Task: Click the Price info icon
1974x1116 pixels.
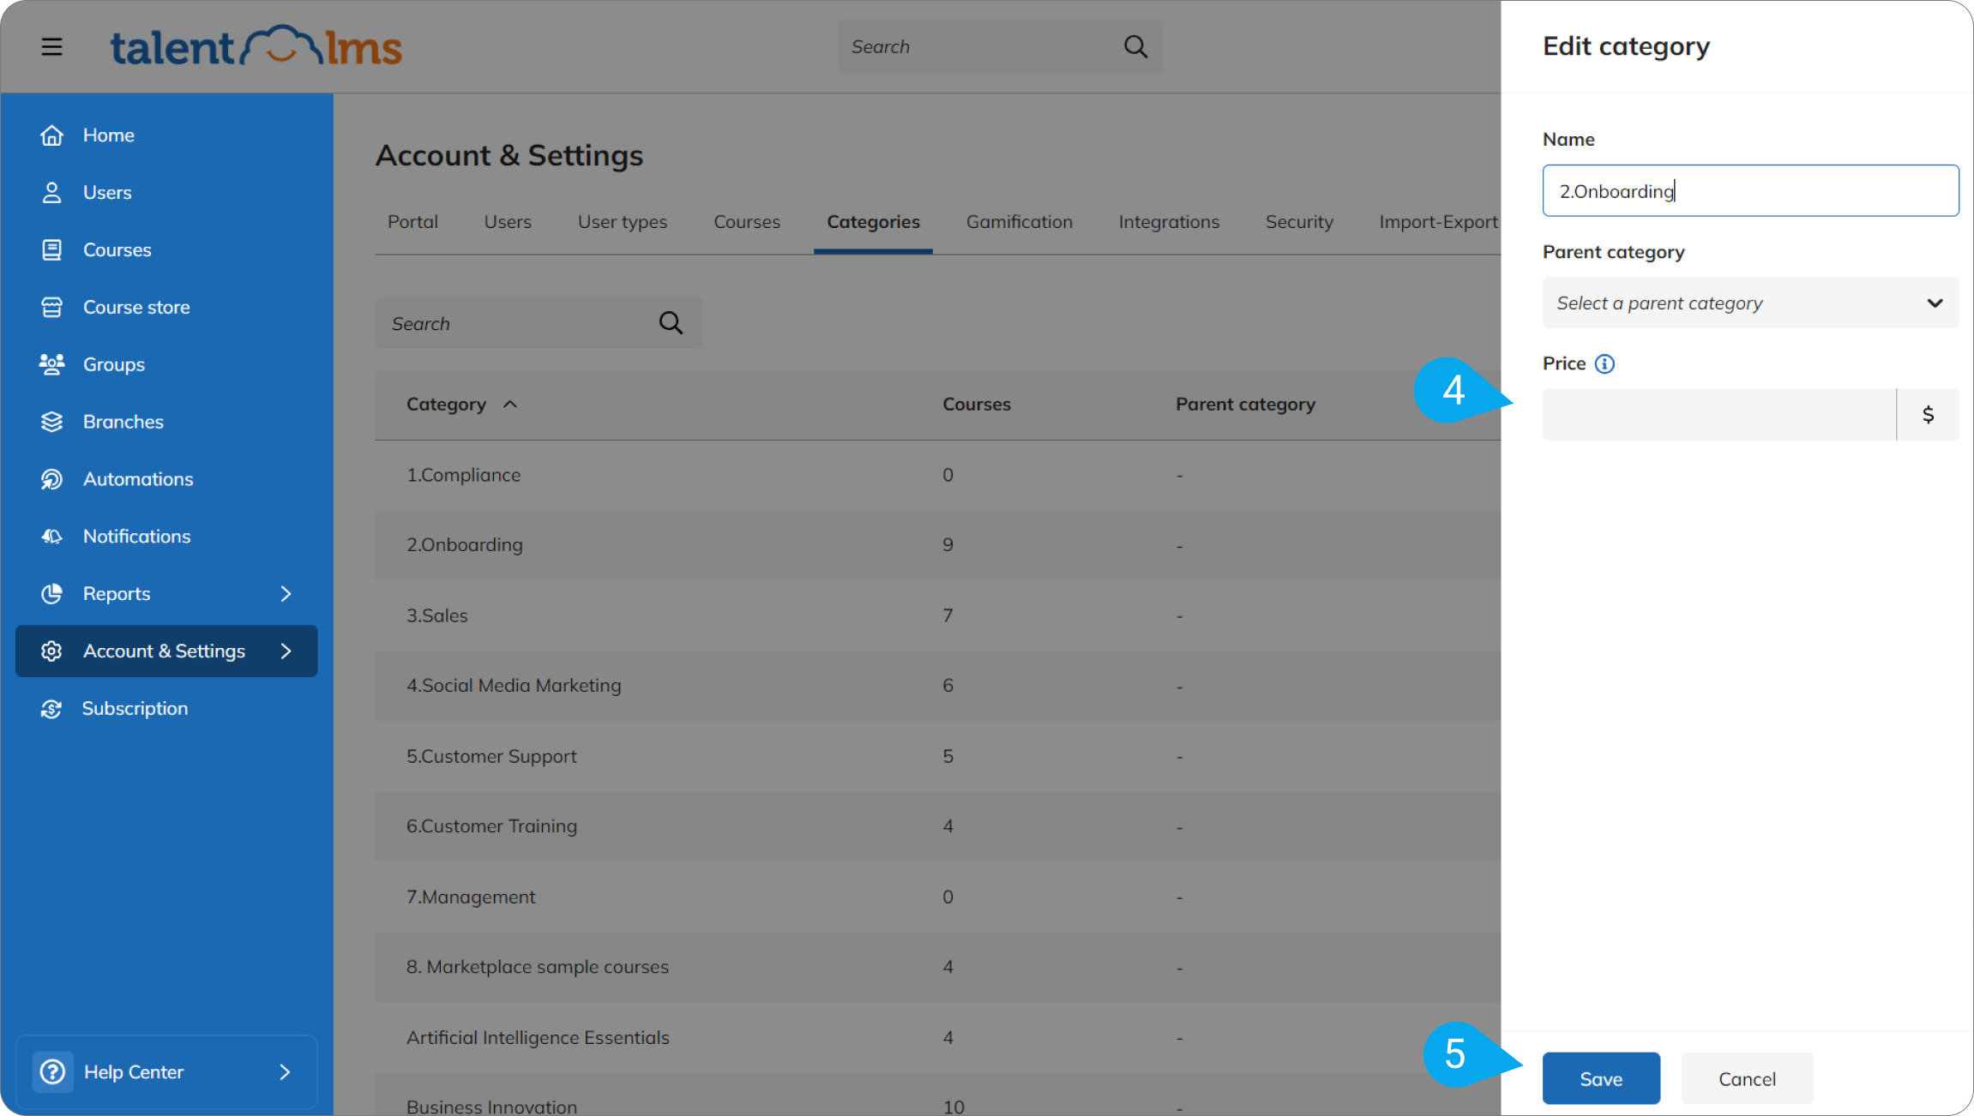Action: point(1604,363)
